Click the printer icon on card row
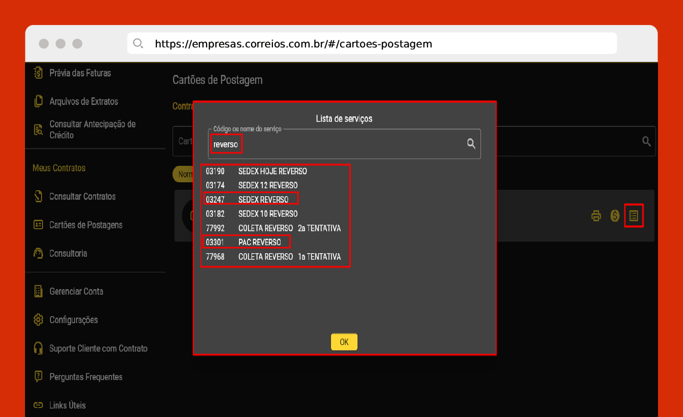This screenshot has height=417, width=683. tap(596, 216)
